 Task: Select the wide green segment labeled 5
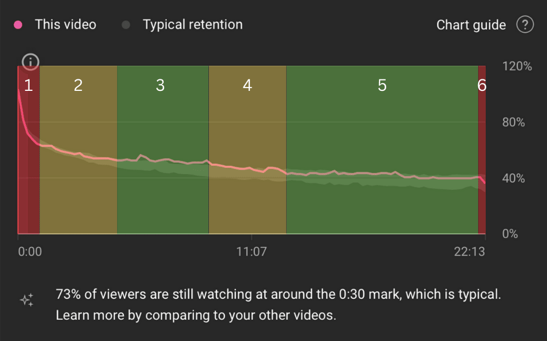[382, 150]
